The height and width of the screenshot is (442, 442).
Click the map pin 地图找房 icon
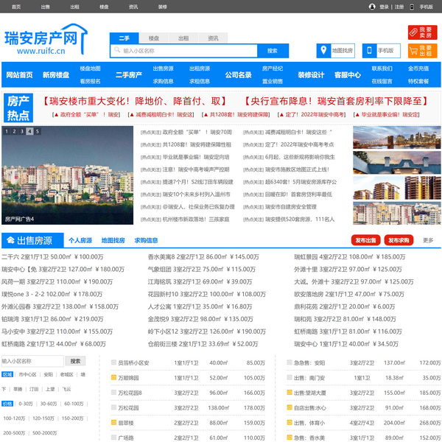coord(324,51)
